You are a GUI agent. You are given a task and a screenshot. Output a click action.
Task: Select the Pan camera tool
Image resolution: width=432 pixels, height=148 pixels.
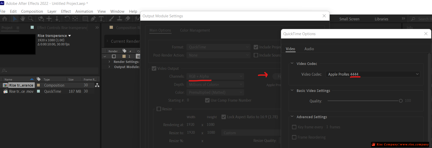(49, 19)
